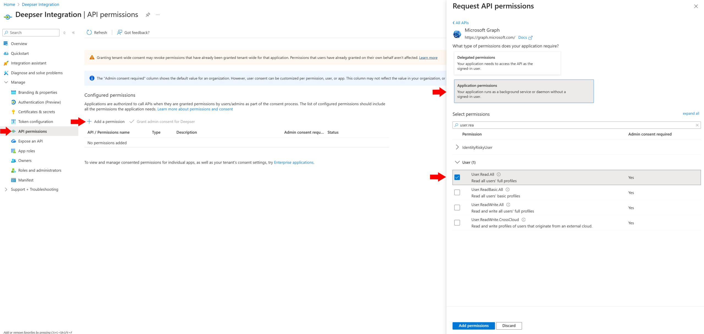Click the Branding & properties icon
Viewport: 704px width, 334px height.
[13, 92]
